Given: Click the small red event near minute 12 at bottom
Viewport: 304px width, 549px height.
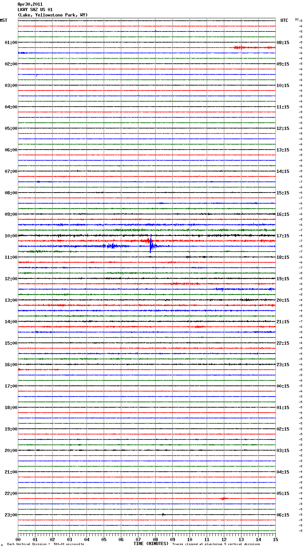Looking at the screenshot, I should tap(223, 499).
